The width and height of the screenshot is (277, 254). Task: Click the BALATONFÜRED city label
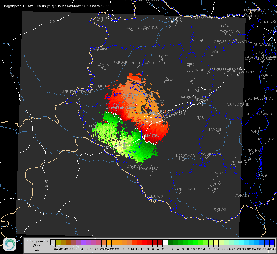click(x=194, y=97)
